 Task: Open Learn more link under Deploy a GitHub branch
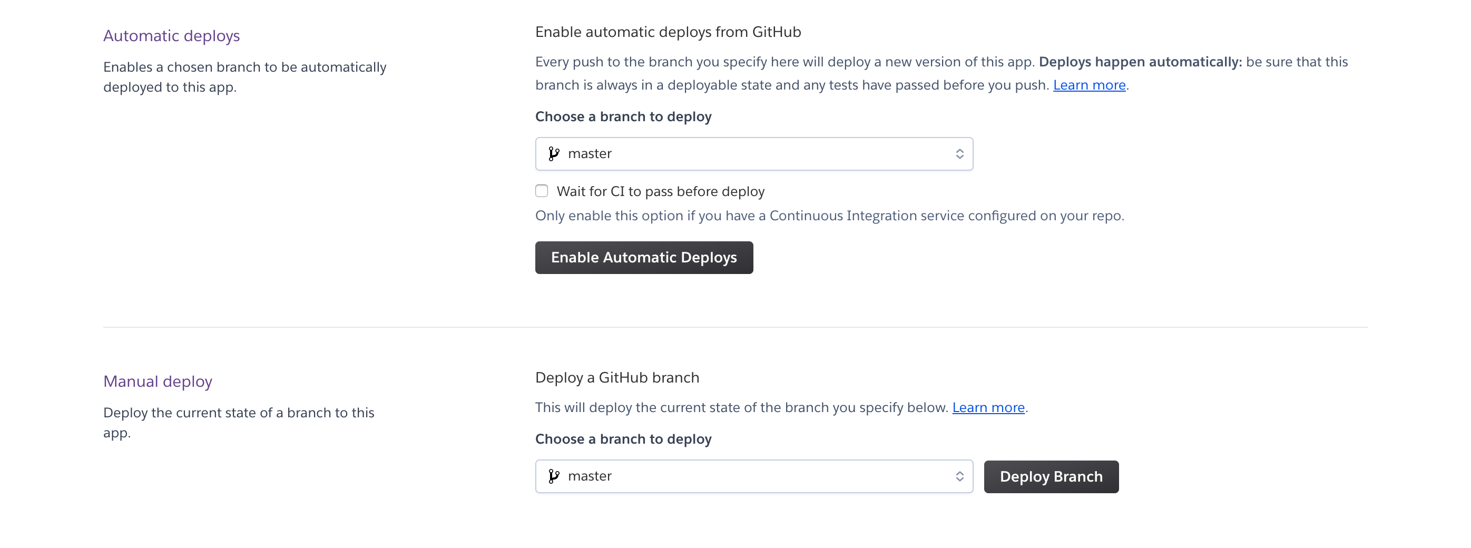click(x=988, y=408)
